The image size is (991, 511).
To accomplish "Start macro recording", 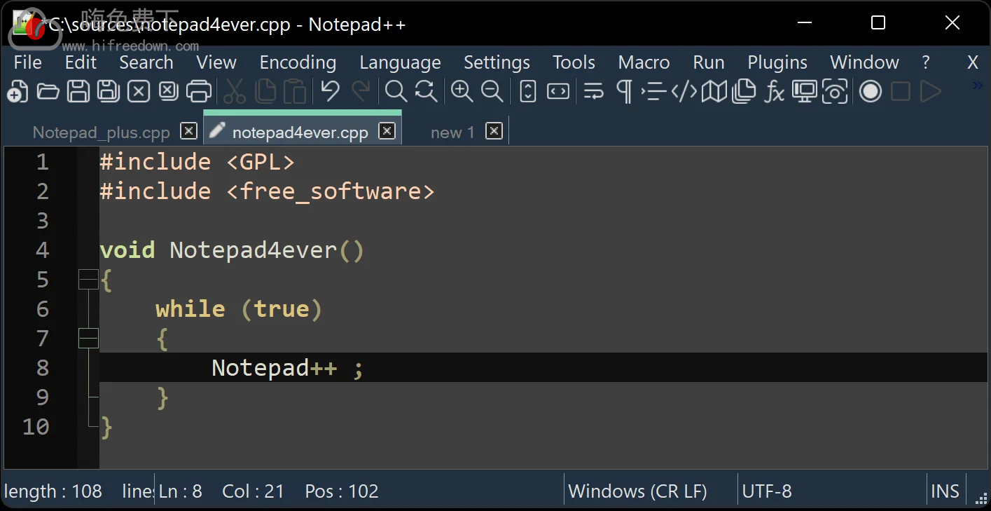I will pyautogui.click(x=871, y=91).
